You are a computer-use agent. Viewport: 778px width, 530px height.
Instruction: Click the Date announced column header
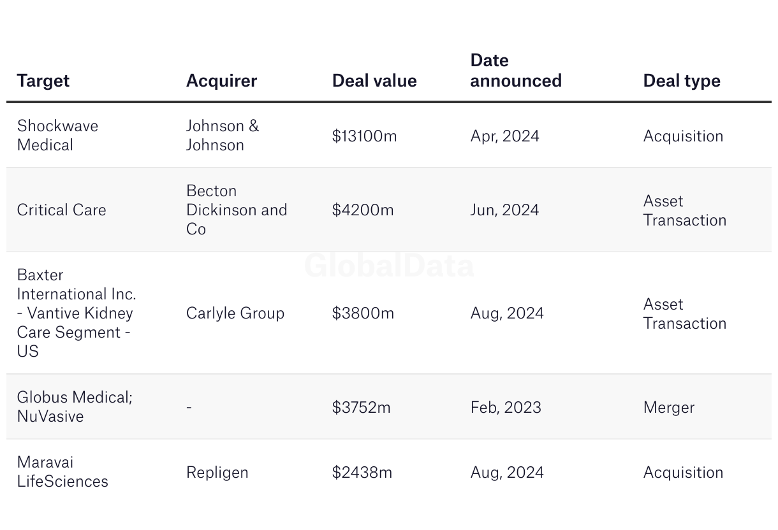point(516,71)
